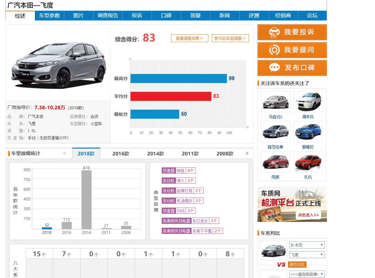The height and width of the screenshot is (278, 375).
Task: Select the 2011款 fault statistics tab
Action: pos(190,154)
